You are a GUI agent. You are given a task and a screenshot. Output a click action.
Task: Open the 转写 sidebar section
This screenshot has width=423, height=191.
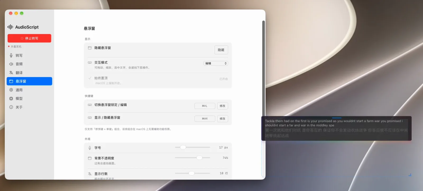(x=29, y=55)
